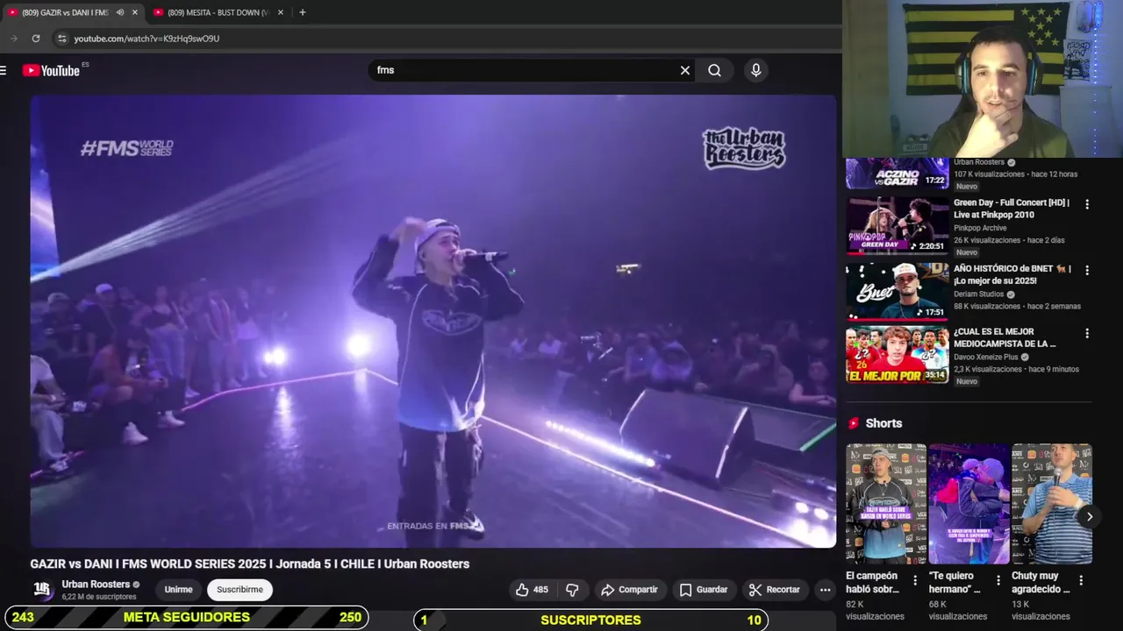
Task: Open AÑO HISTÓRICO de BNET title
Action: click(1012, 274)
